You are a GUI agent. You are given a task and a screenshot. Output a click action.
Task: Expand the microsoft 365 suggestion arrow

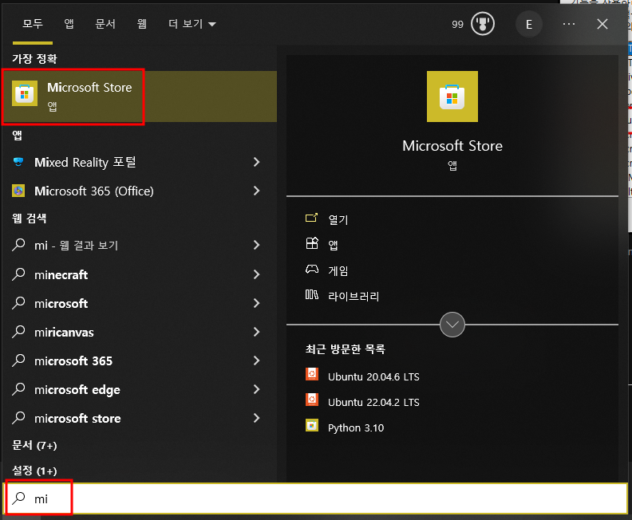pos(256,360)
